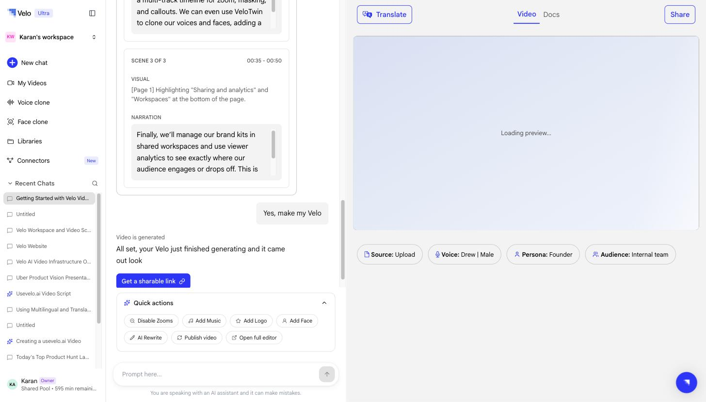Click the scene 3 narration text box
This screenshot has height=402, width=706.
tap(206, 152)
